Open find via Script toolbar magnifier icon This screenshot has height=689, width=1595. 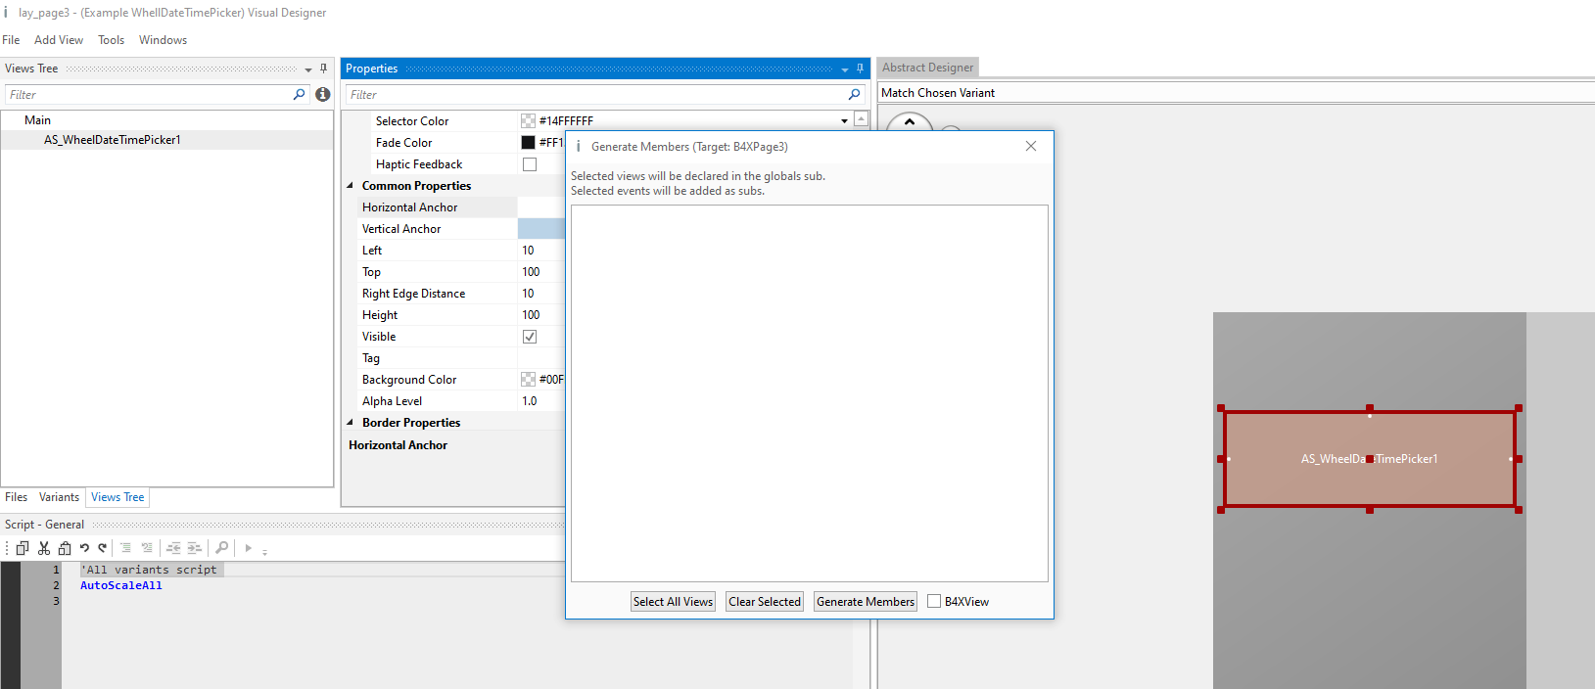(x=222, y=548)
